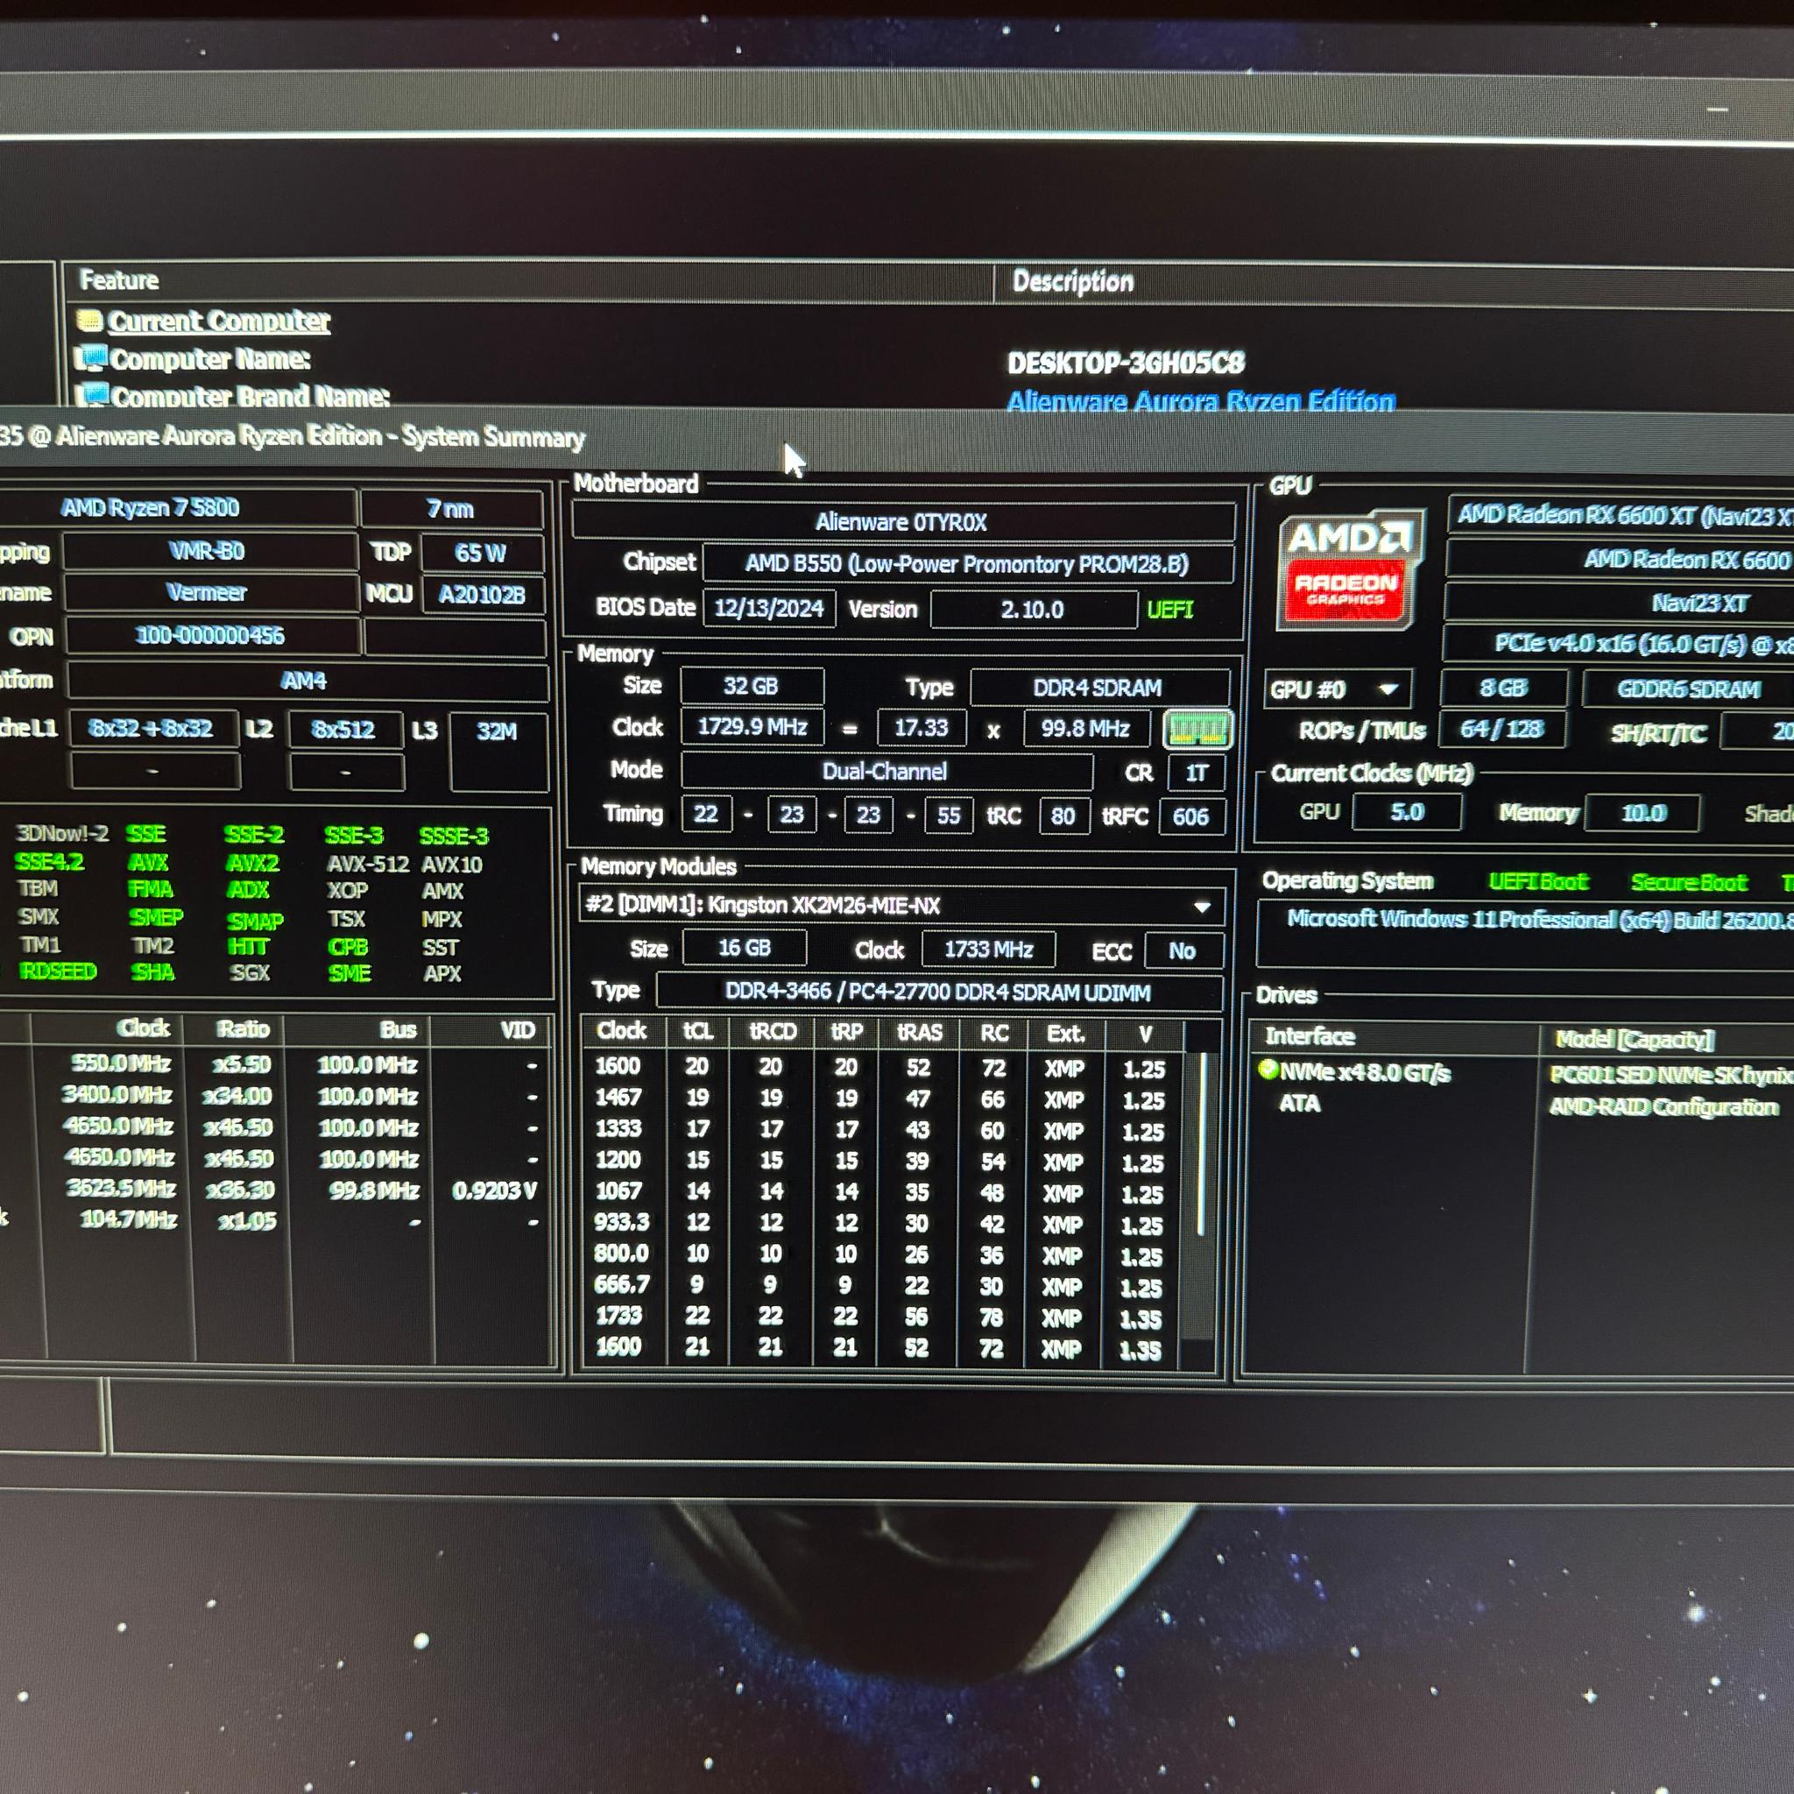Click the Computer Name row icon
This screenshot has width=1794, height=1794.
pyautogui.click(x=91, y=357)
